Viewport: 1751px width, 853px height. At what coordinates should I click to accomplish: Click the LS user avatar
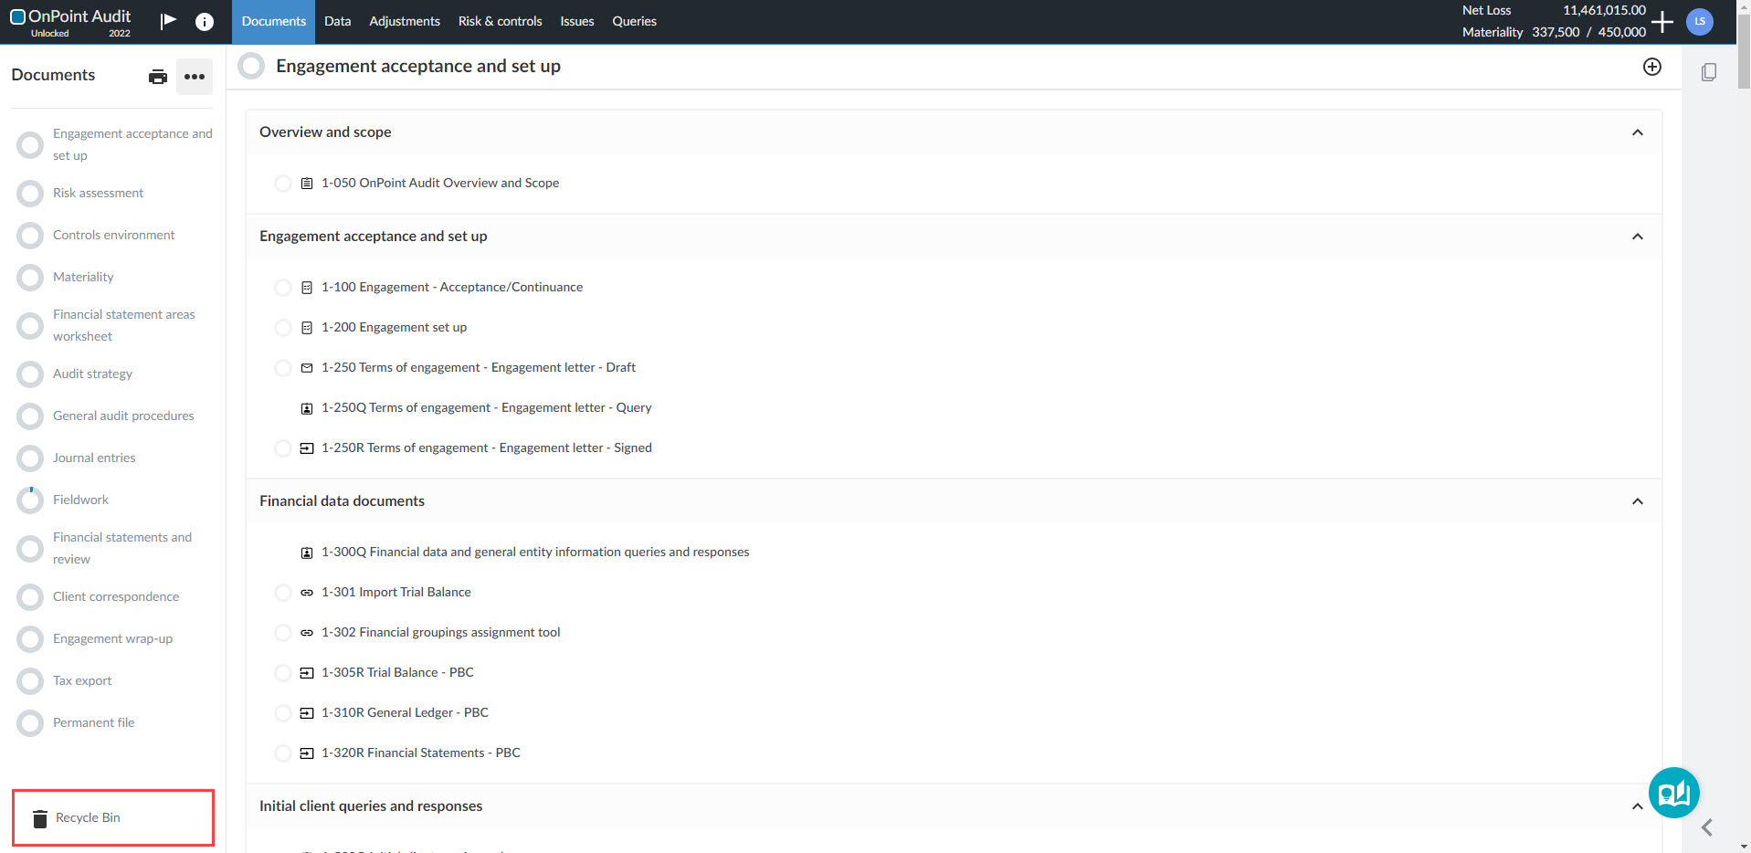pyautogui.click(x=1699, y=22)
